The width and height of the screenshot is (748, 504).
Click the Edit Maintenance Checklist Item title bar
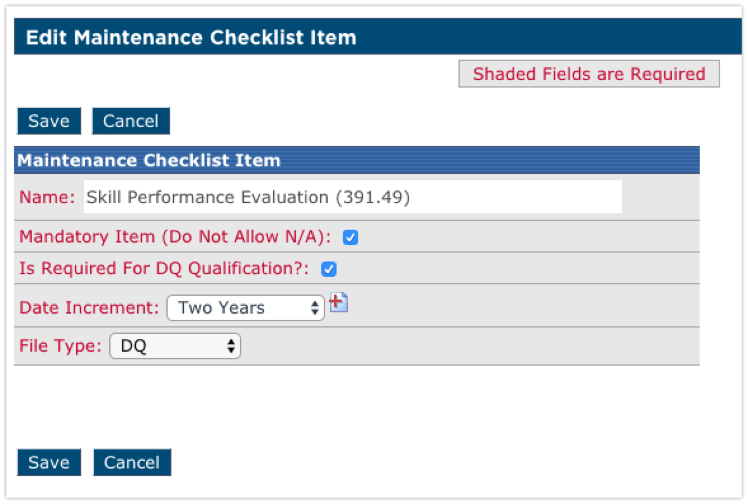(x=378, y=37)
